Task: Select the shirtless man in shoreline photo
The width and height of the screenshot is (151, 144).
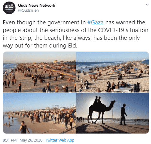Action: pos(24,127)
